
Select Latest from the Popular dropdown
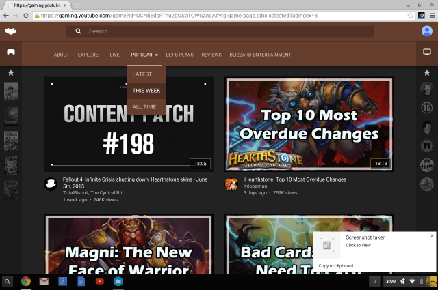tap(142, 74)
